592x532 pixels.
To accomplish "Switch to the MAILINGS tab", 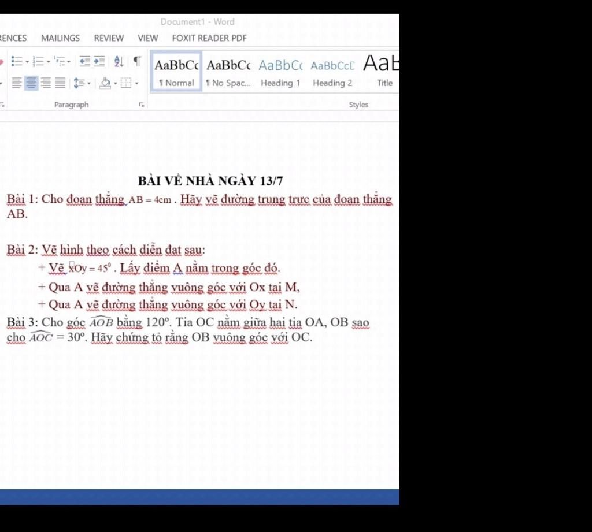I will tap(60, 38).
